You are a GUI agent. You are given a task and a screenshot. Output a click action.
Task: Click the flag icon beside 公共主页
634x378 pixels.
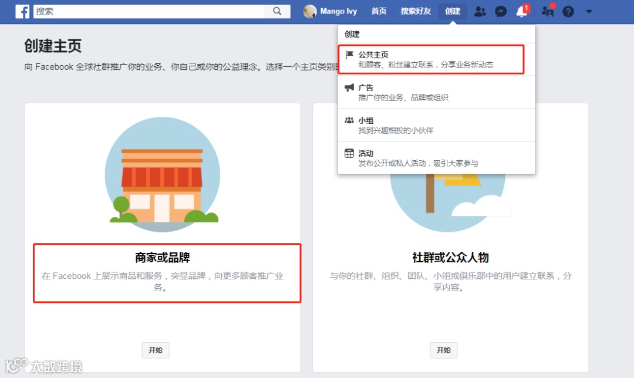tap(349, 55)
